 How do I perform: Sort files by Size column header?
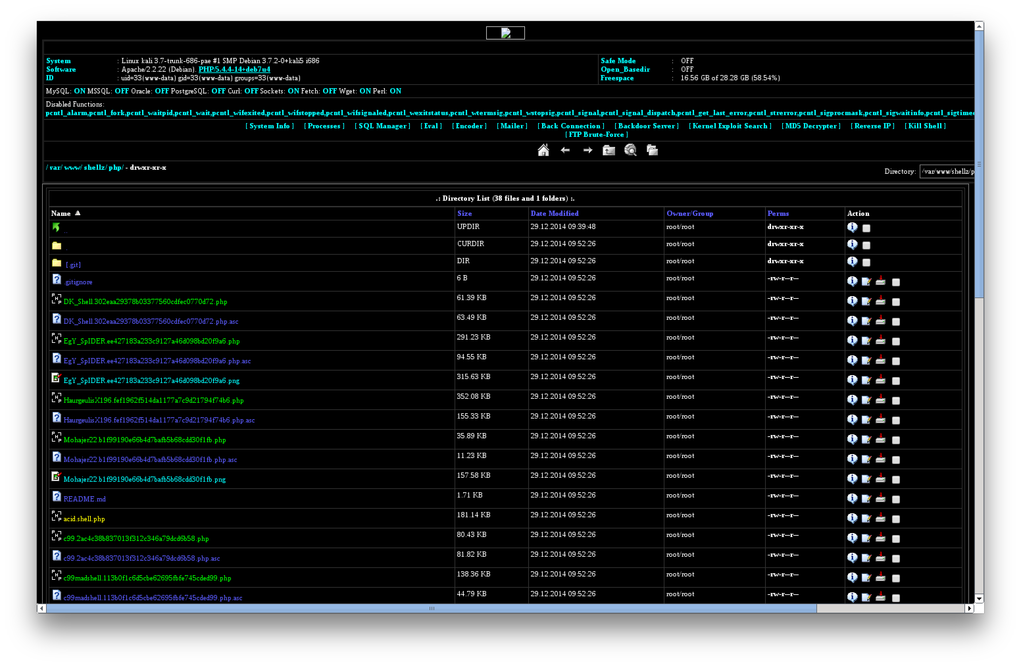click(x=464, y=213)
